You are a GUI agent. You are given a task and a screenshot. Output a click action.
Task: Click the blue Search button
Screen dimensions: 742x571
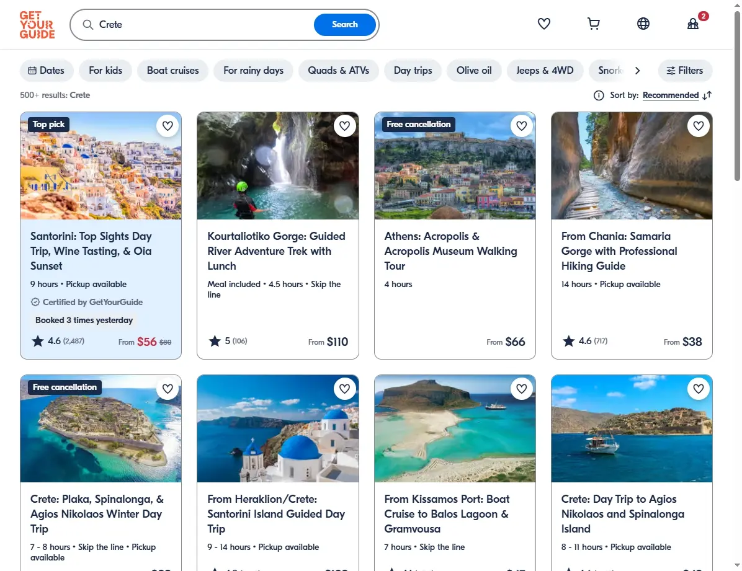coord(344,25)
